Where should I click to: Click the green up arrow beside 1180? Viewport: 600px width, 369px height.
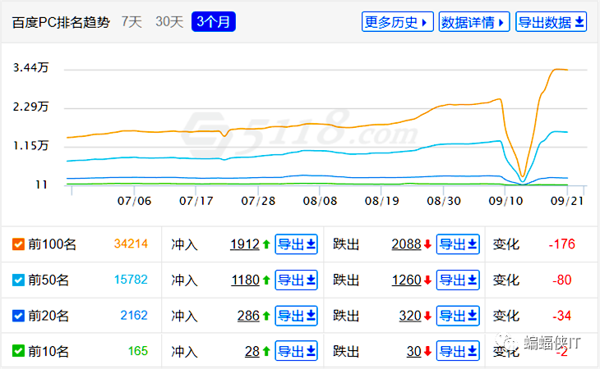tap(266, 280)
